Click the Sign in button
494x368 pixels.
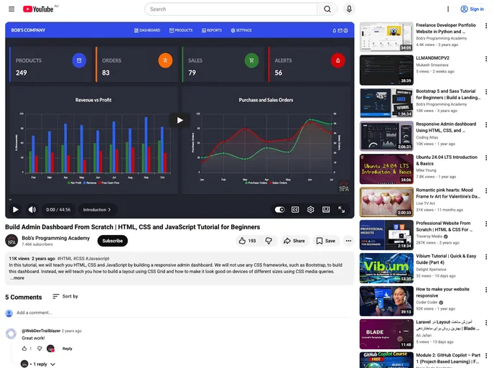click(x=472, y=9)
